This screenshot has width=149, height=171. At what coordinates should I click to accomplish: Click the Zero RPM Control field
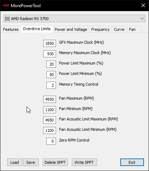[x=51, y=141]
